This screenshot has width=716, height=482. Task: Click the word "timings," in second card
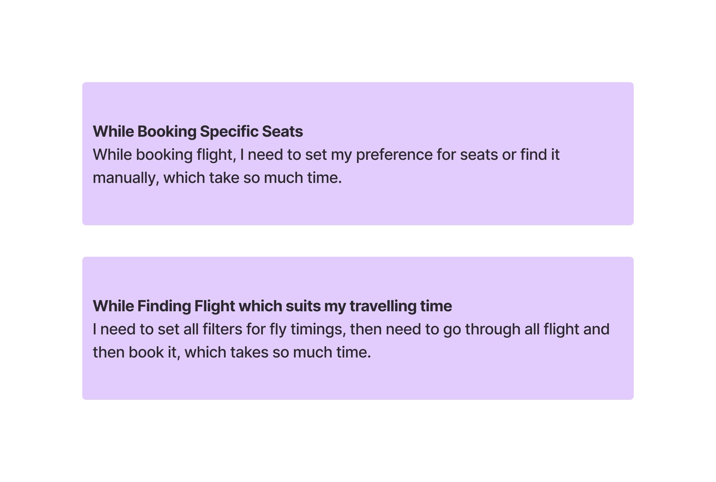318,330
